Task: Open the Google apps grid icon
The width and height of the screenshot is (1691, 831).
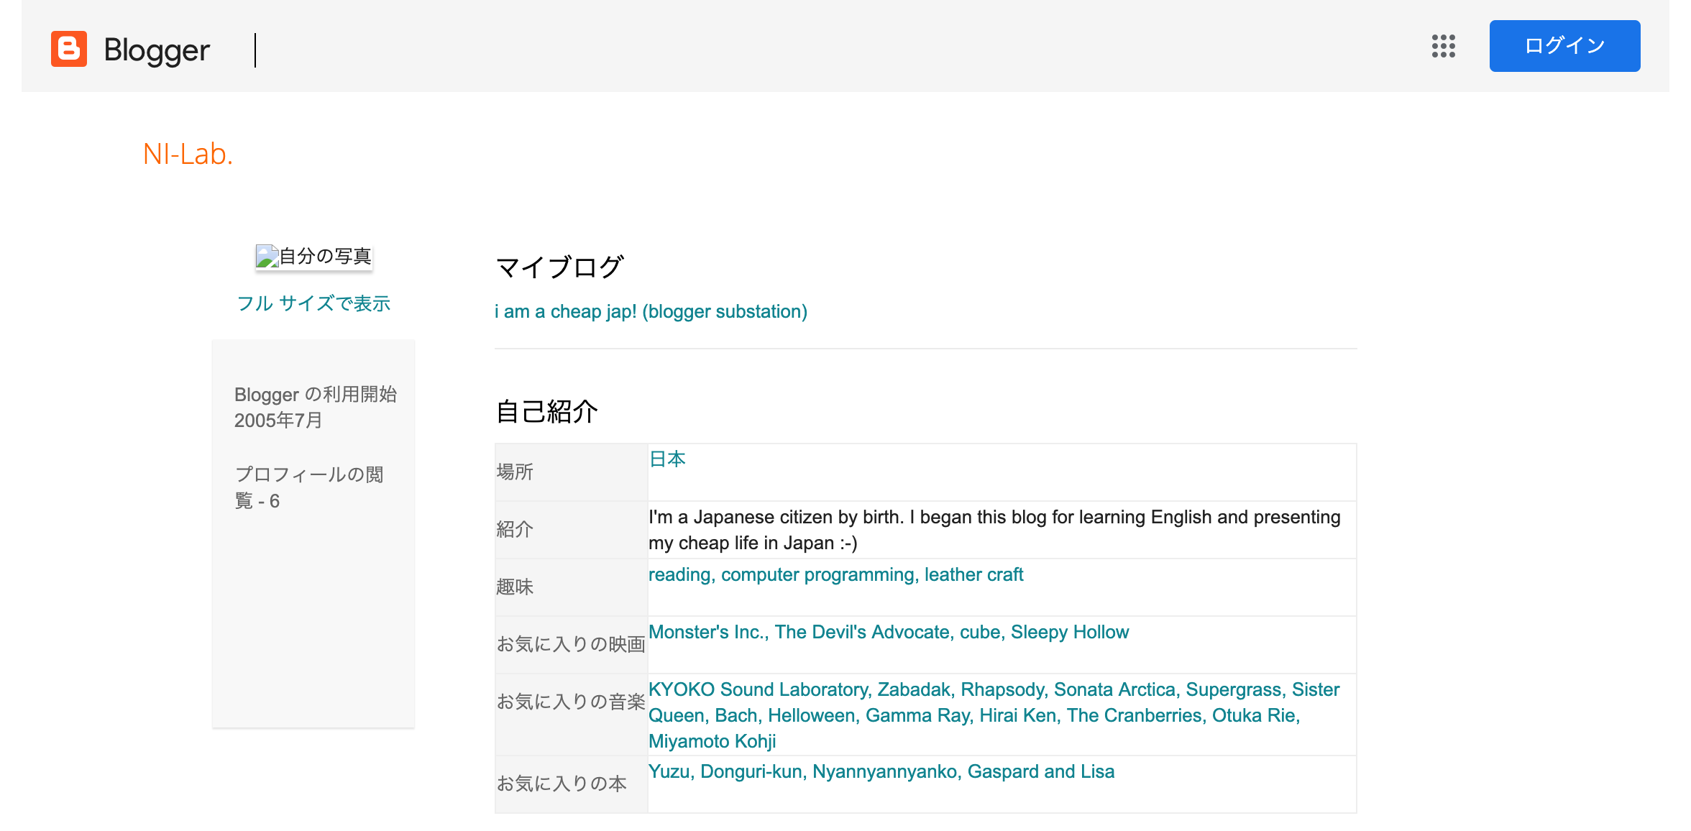Action: (1443, 46)
